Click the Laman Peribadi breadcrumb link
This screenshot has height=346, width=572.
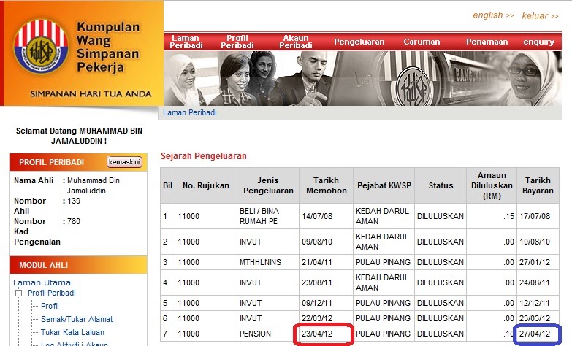tap(190, 112)
